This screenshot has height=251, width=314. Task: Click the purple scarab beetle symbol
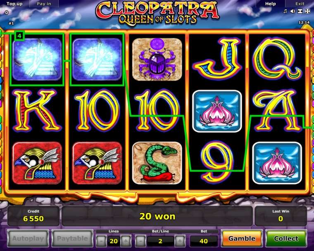tap(157, 59)
